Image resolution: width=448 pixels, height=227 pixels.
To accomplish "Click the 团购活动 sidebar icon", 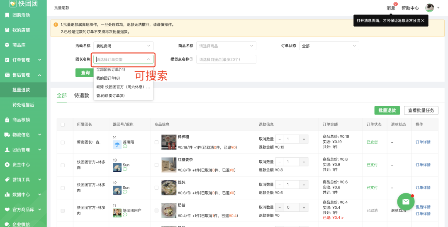I will (x=7, y=15).
